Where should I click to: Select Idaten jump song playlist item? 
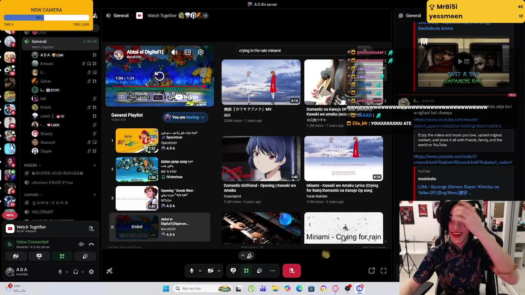tap(160, 169)
